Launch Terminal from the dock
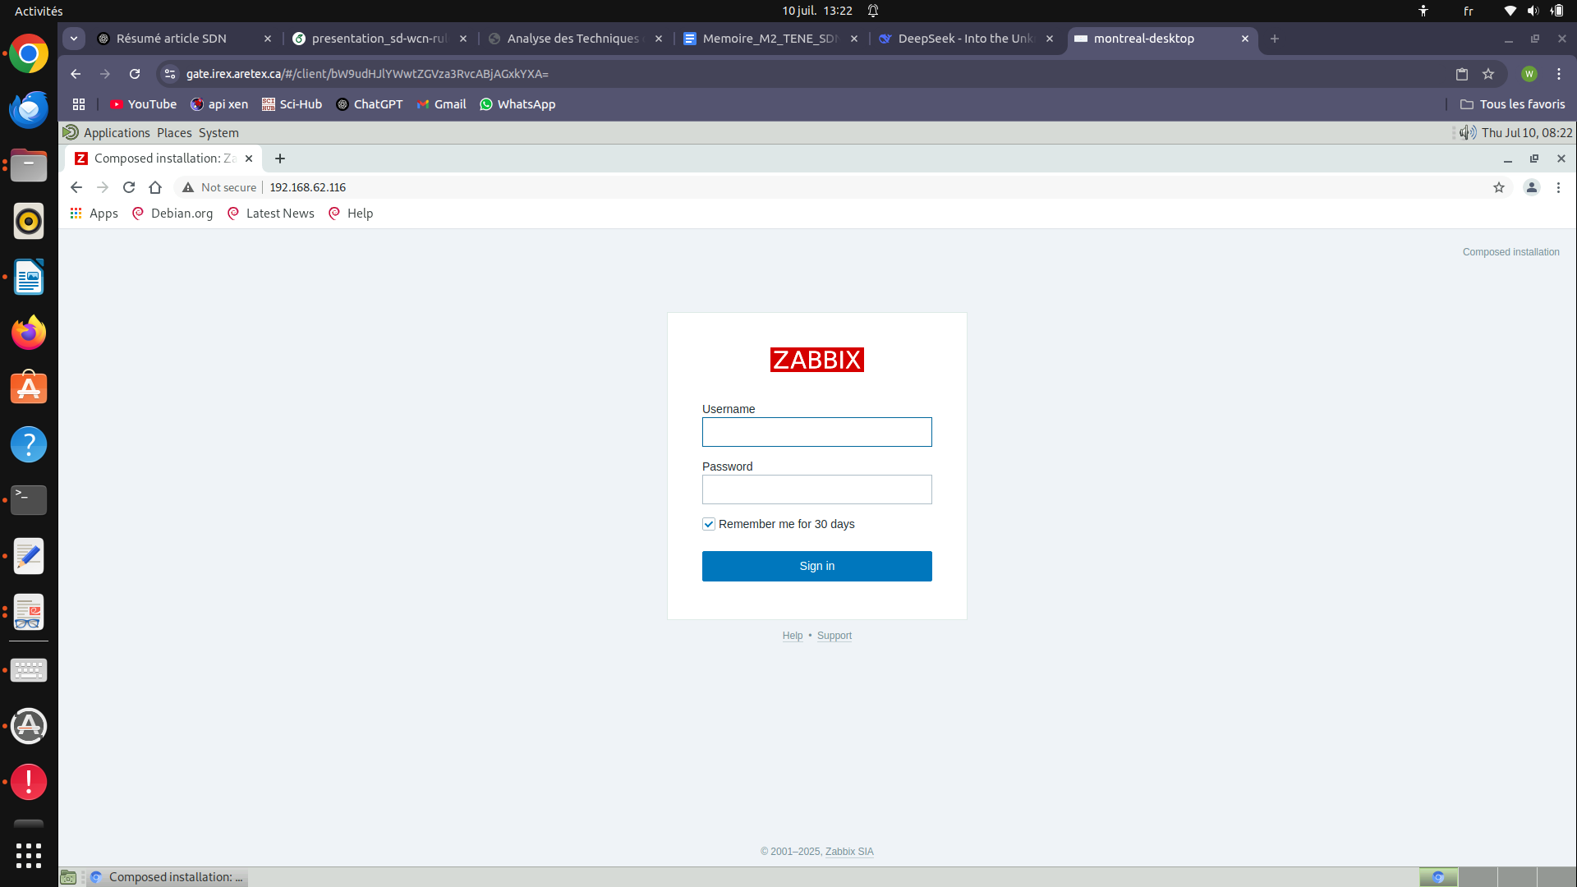The image size is (1577, 887). tap(29, 499)
